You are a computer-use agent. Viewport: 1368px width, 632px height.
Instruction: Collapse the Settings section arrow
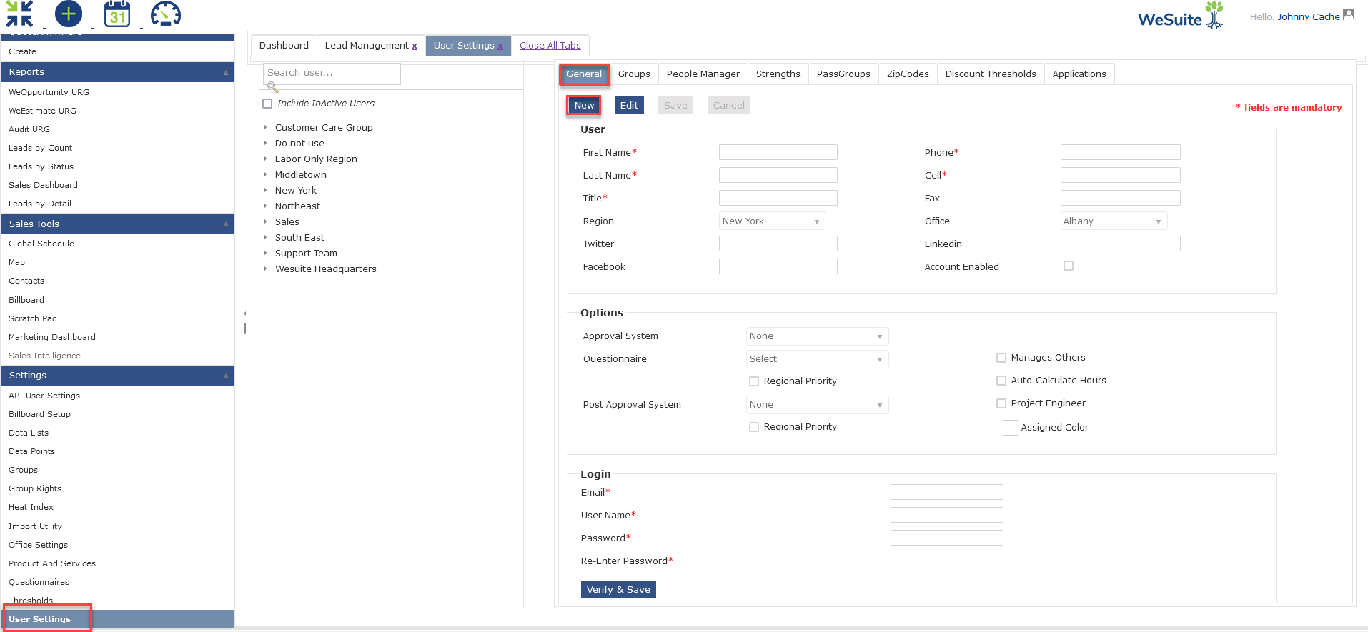(x=226, y=376)
